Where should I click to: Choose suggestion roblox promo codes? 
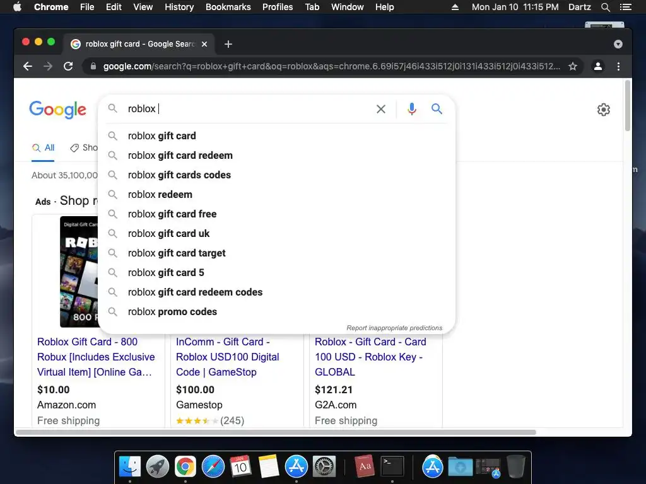pos(277,311)
